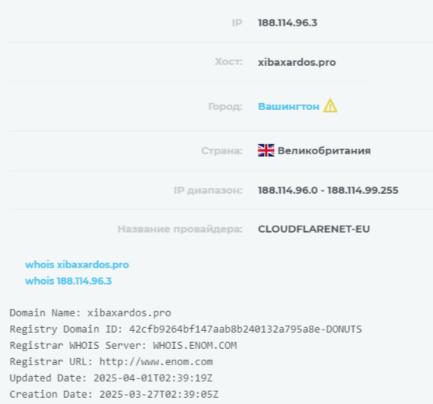433x404 pixels.
Task: Open the whois 188.114.96.3 link
Action: (x=68, y=281)
